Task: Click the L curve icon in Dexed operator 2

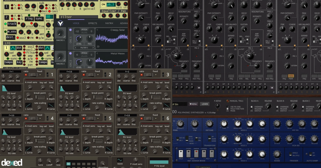Action: pyautogui.click(x=86, y=105)
